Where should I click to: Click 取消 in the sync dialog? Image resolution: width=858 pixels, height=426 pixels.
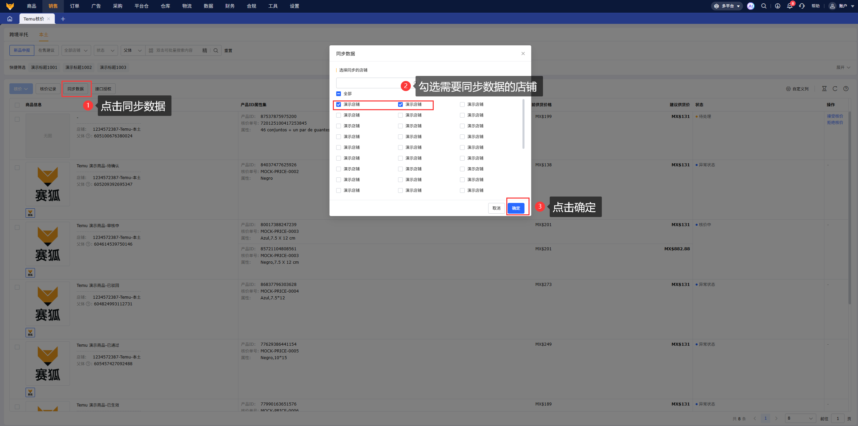click(497, 208)
